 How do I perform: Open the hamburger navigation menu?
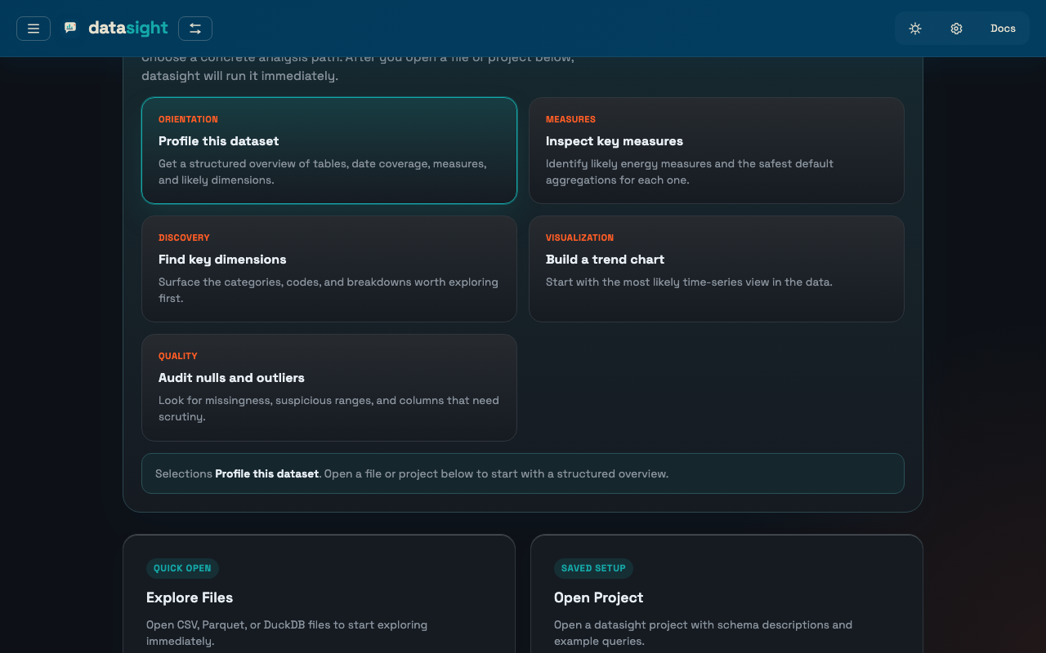(x=33, y=29)
